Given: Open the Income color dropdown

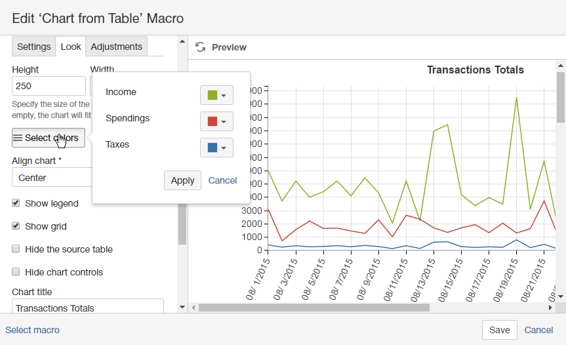Looking at the screenshot, I should tap(216, 95).
